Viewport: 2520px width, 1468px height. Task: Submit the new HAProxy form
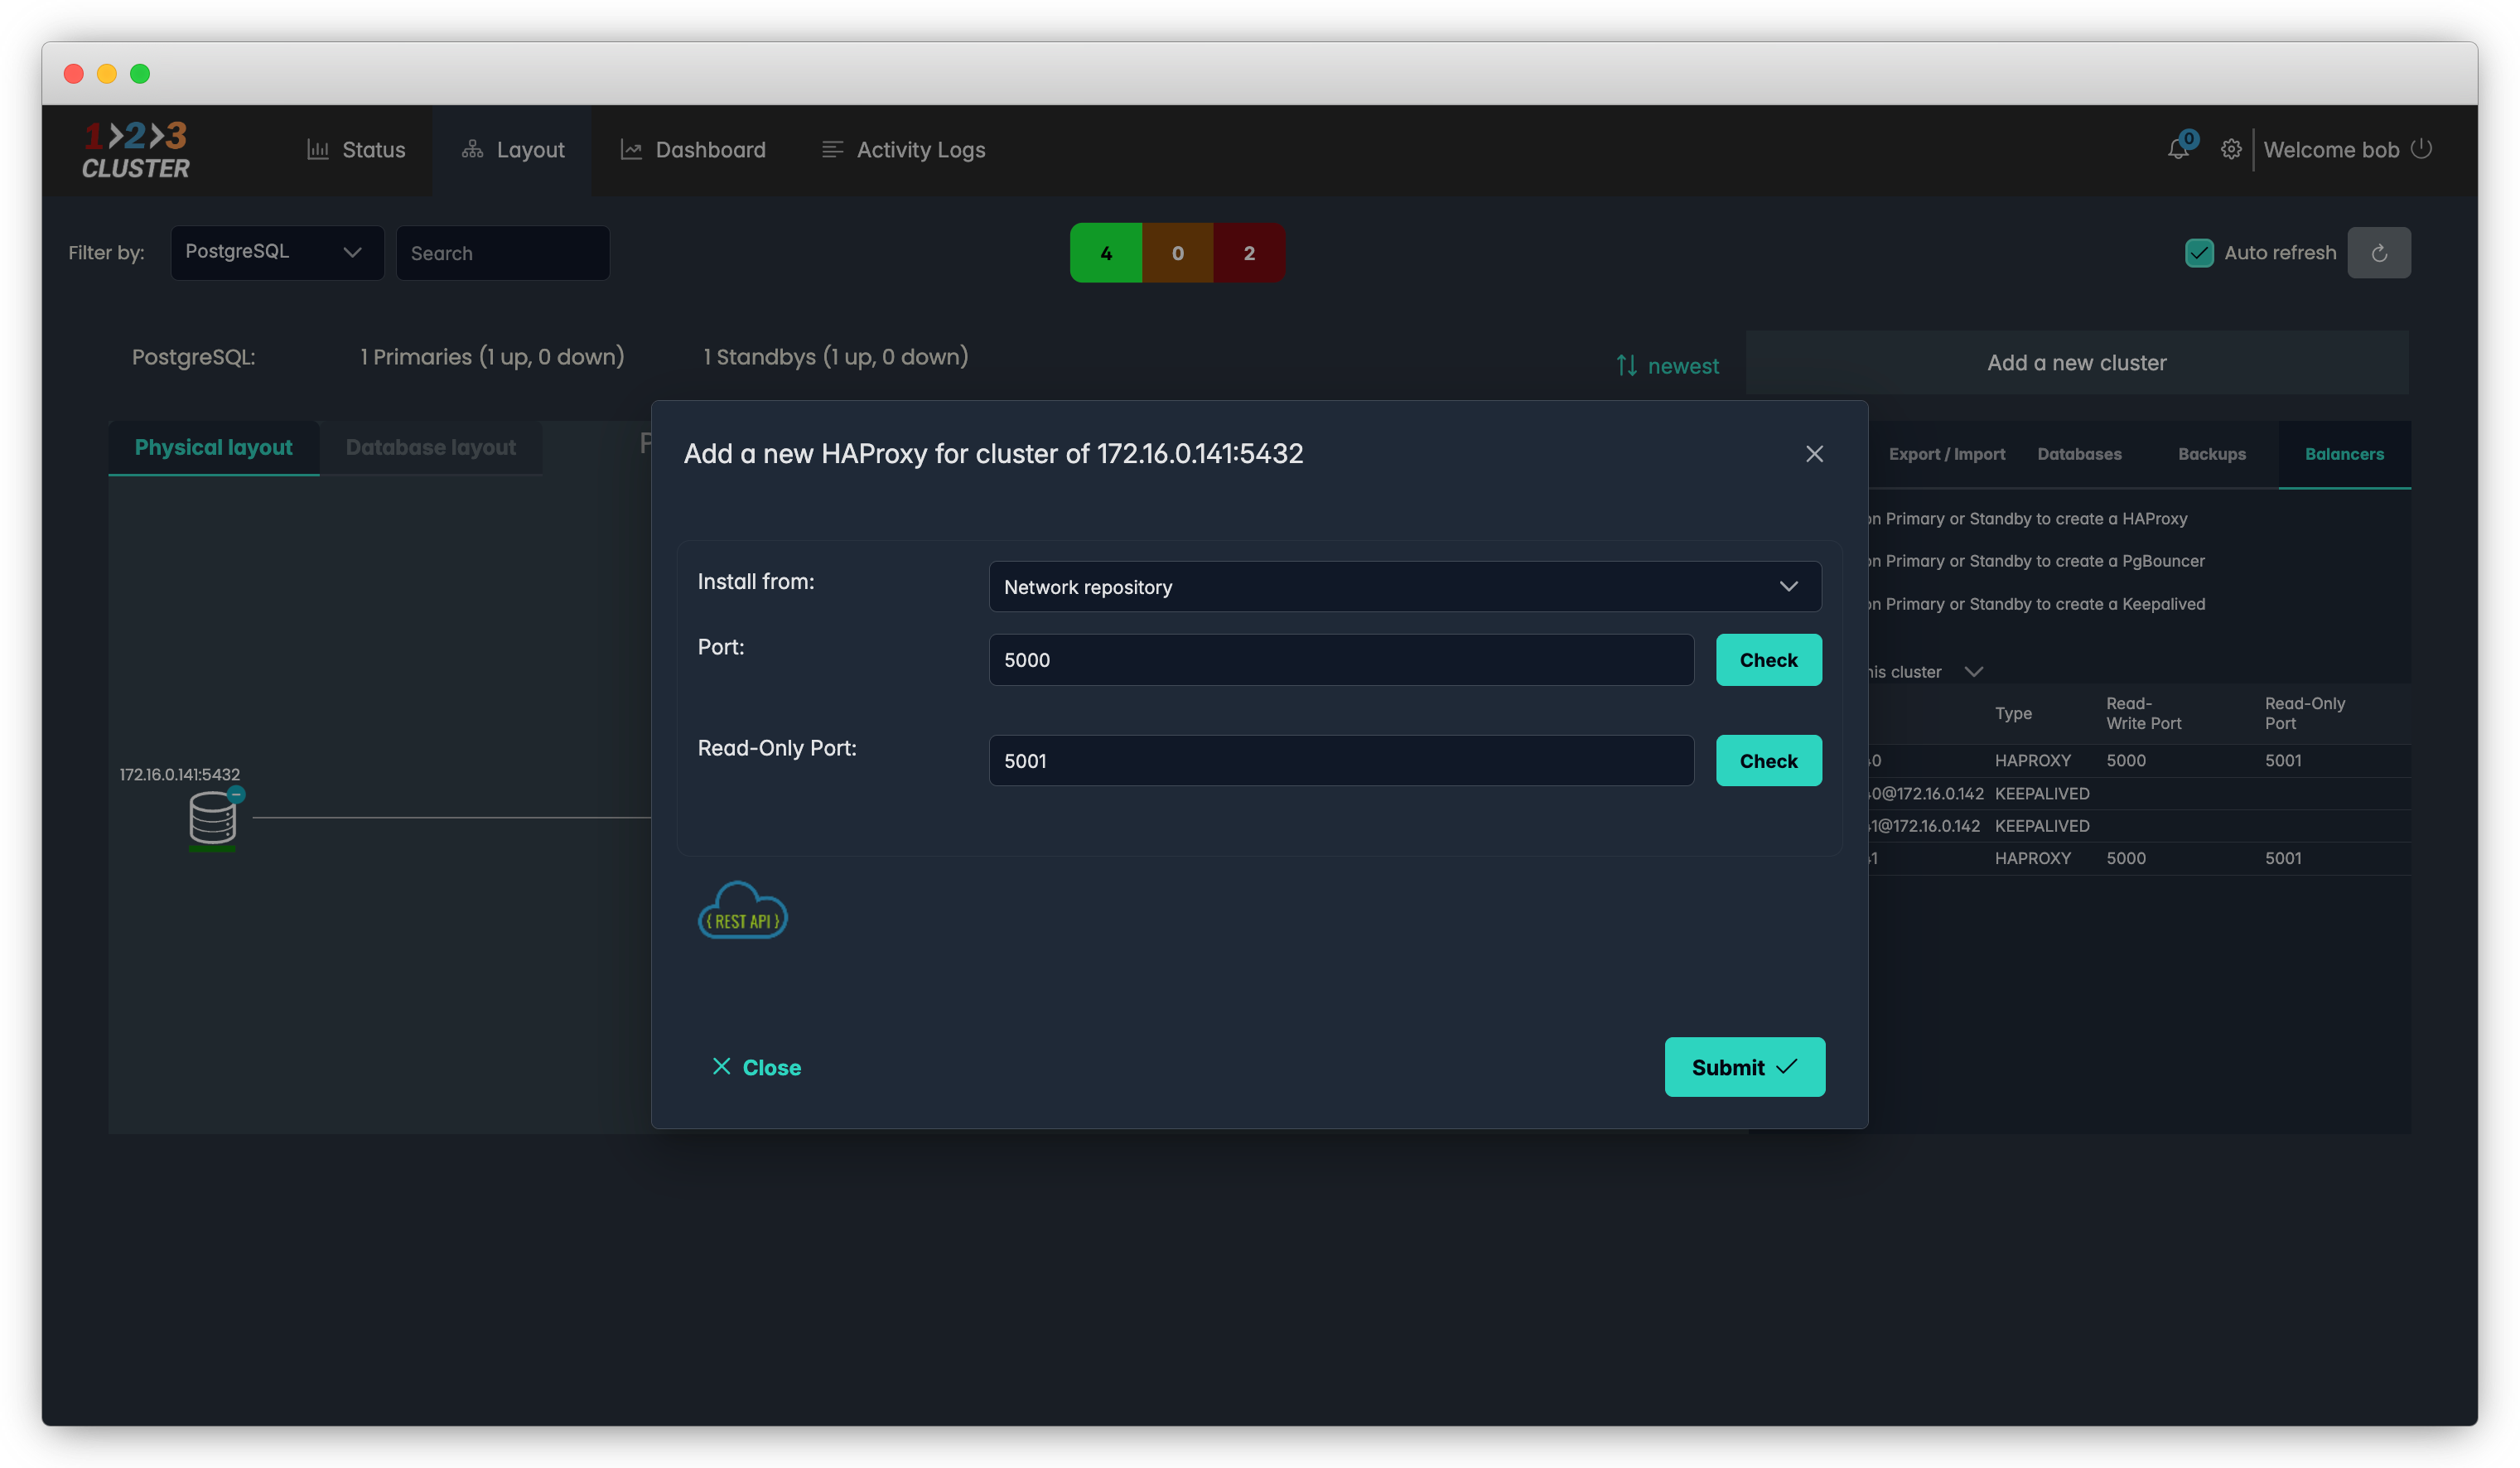1744,1067
